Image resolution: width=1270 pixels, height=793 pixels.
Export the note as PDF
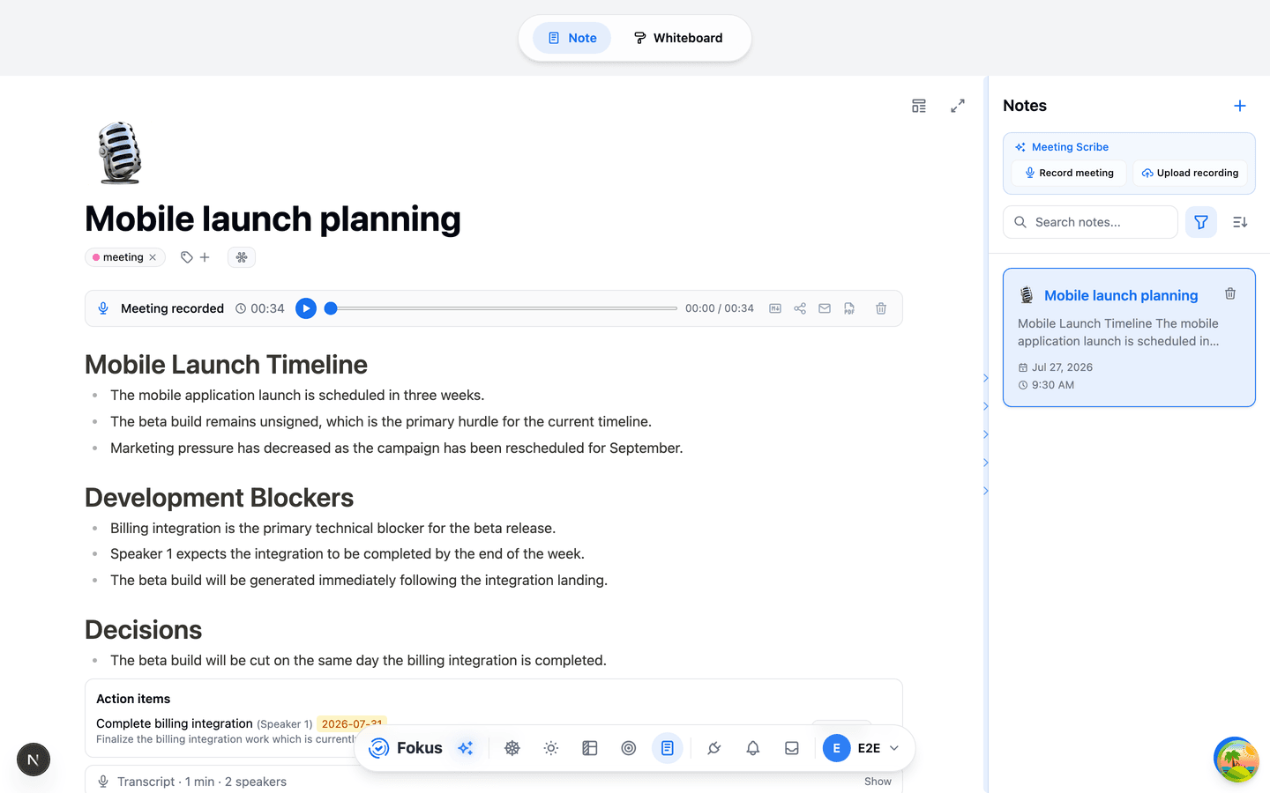click(849, 308)
